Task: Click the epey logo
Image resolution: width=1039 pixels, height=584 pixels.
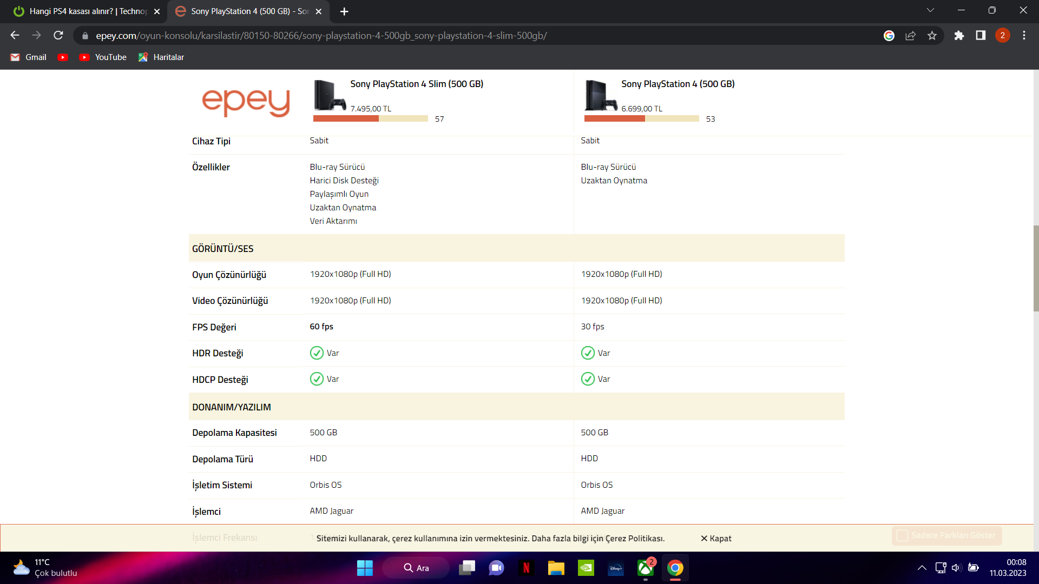Action: coord(246,102)
